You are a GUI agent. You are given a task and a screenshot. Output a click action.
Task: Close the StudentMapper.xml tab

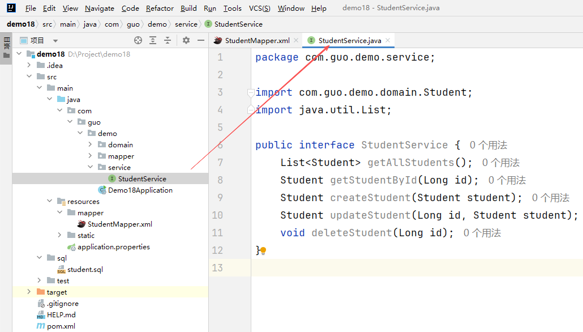tap(296, 41)
